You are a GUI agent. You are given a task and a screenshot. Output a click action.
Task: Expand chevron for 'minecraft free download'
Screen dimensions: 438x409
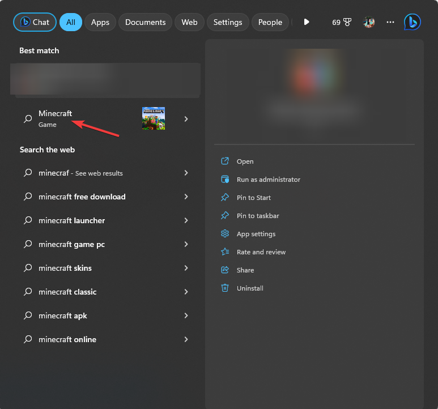pos(186,197)
